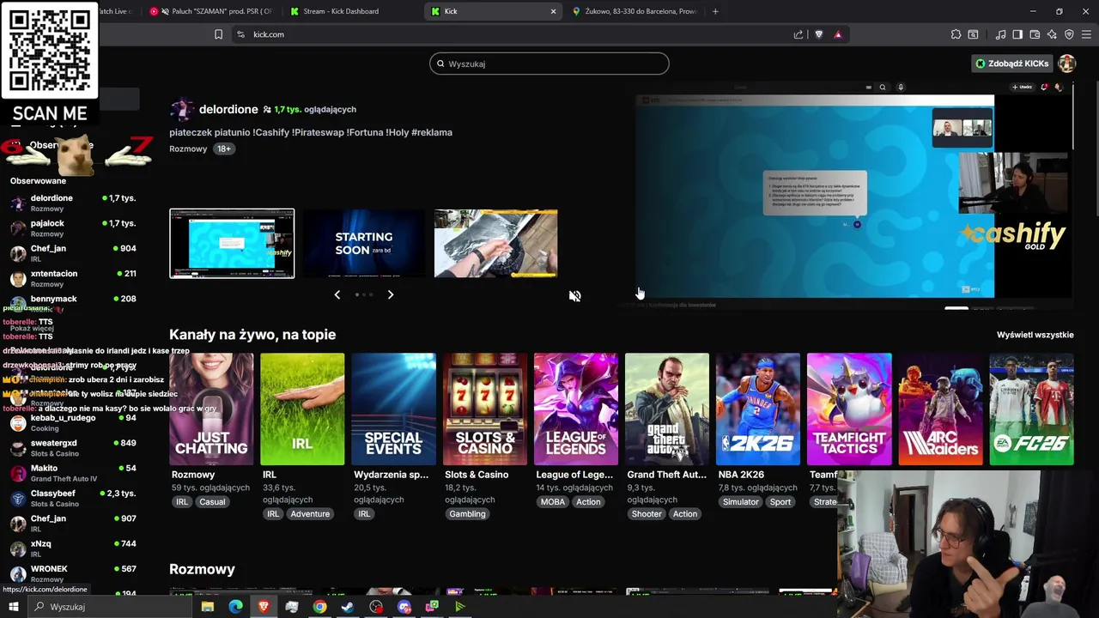The width and height of the screenshot is (1099, 618).
Task: Open the Brave Wallet icon
Action: [1035, 34]
